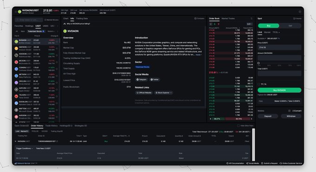
Task: Click the Price (USDT) input field
Action: tap(280, 47)
